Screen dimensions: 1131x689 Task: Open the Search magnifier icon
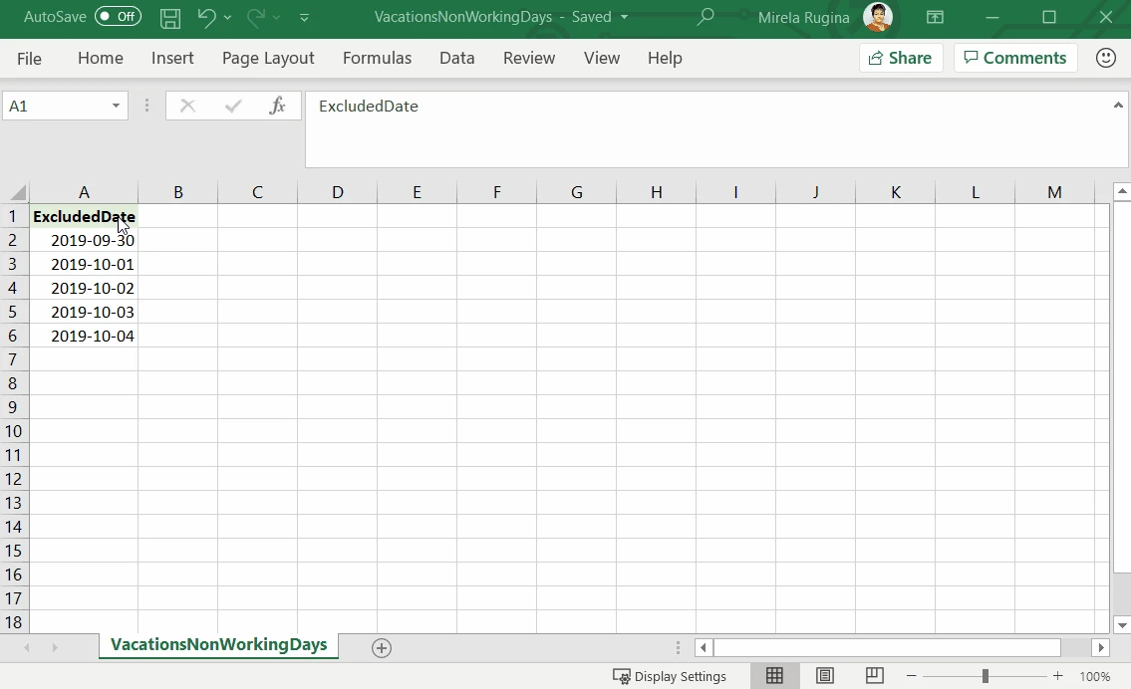click(706, 17)
